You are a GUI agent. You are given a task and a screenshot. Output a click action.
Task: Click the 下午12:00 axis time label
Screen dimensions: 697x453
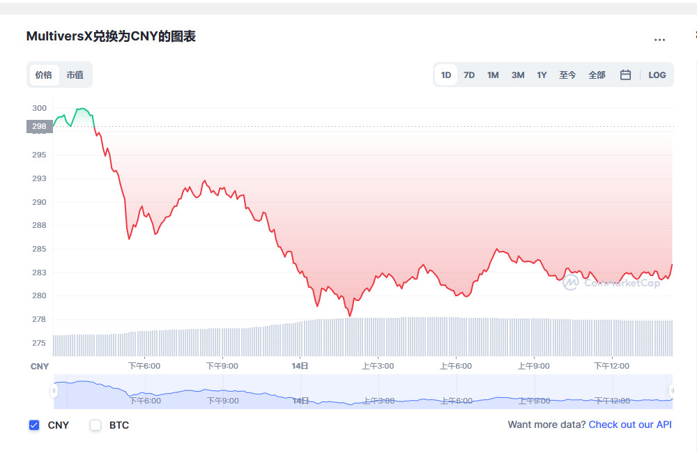612,366
